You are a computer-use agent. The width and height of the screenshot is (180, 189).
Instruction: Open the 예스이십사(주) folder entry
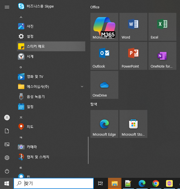coord(51,87)
